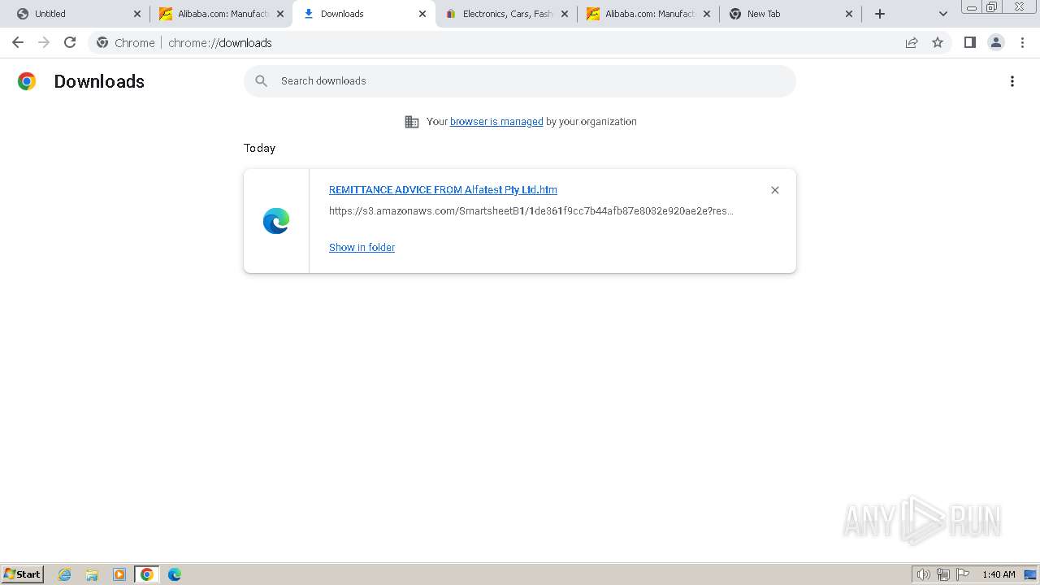This screenshot has width=1040, height=585.
Task: Click the network tray icon
Action: (943, 574)
